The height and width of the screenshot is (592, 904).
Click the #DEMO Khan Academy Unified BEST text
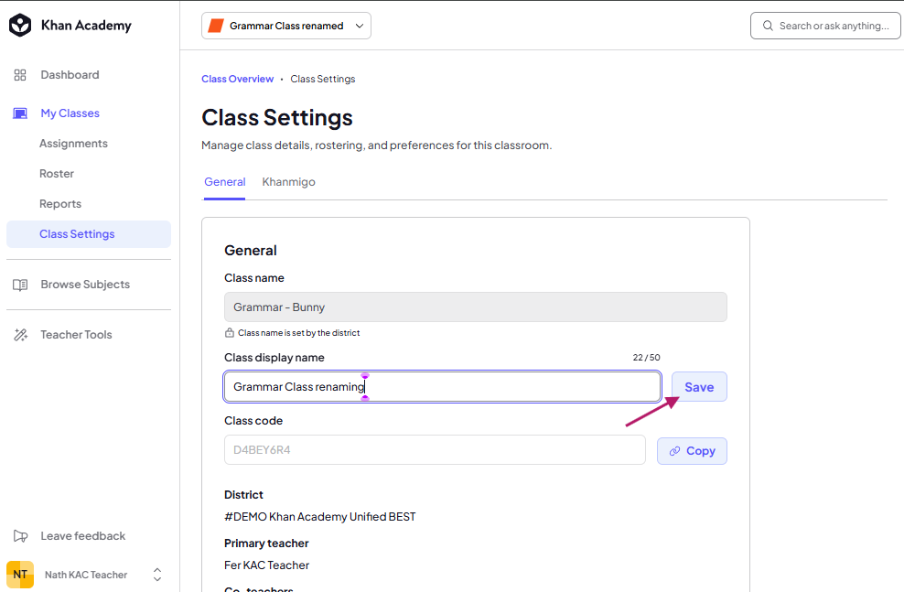tap(320, 517)
